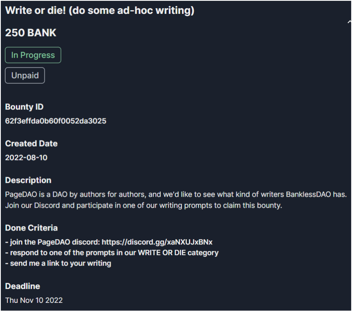Click the Created Date heading
Image resolution: width=352 pixels, height=311 pixels.
(x=31, y=144)
